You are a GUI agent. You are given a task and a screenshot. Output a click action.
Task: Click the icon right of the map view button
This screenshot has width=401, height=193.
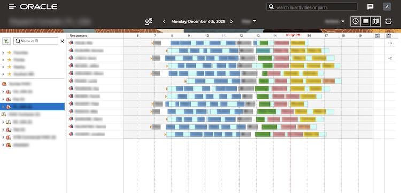point(389,21)
